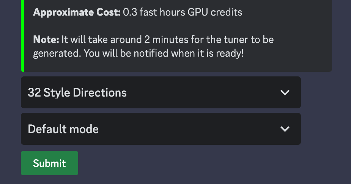Screen dimensions: 351x184
Task: Click the green Submit button
Action: click(x=49, y=163)
